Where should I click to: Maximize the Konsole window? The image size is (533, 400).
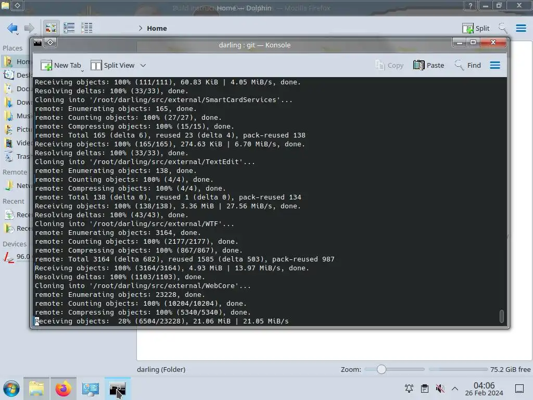coord(473,43)
